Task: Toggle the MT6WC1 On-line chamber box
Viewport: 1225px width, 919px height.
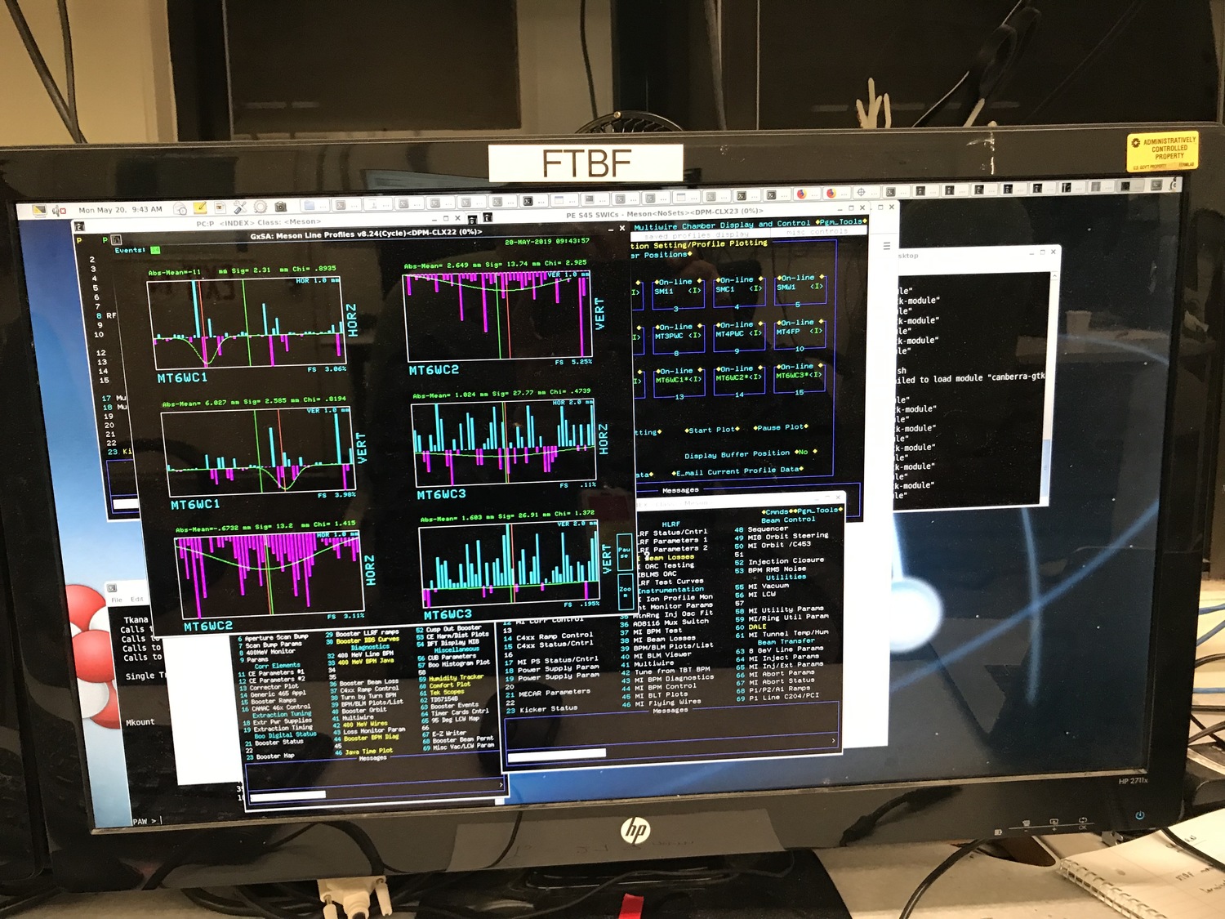Action: tap(679, 382)
